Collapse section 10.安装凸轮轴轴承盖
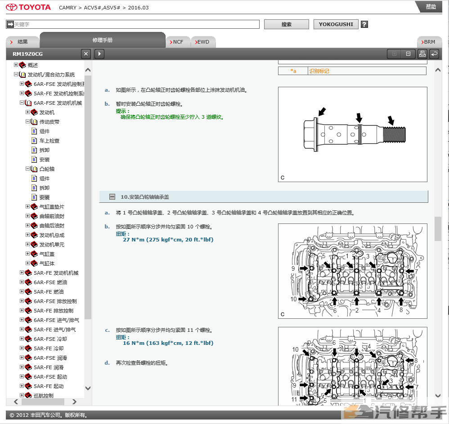Image resolution: width=449 pixels, height=424 pixels. point(112,197)
